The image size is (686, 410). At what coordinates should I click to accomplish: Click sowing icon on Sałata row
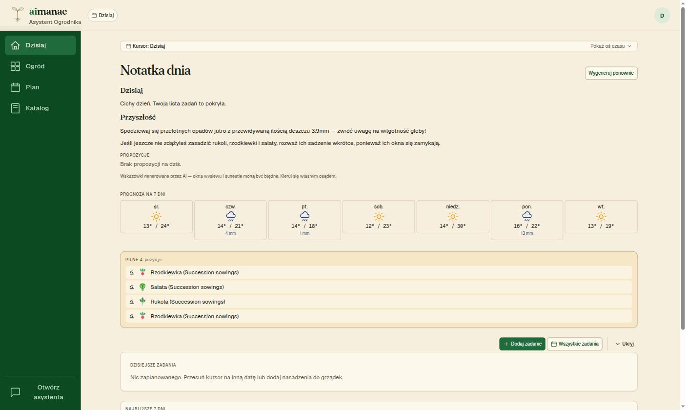point(132,287)
